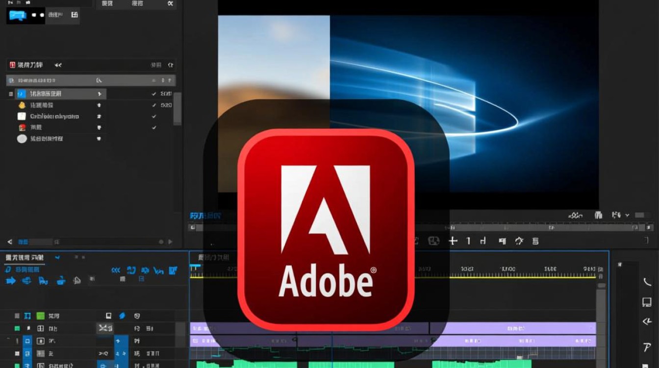Click the curved line tool in right toolbar
The width and height of the screenshot is (659, 368).
click(x=647, y=282)
